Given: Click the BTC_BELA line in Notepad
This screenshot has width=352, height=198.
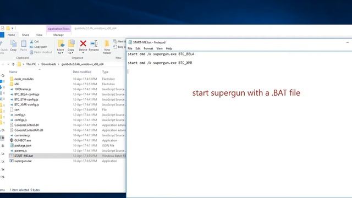Looking at the screenshot, I should [161, 54].
